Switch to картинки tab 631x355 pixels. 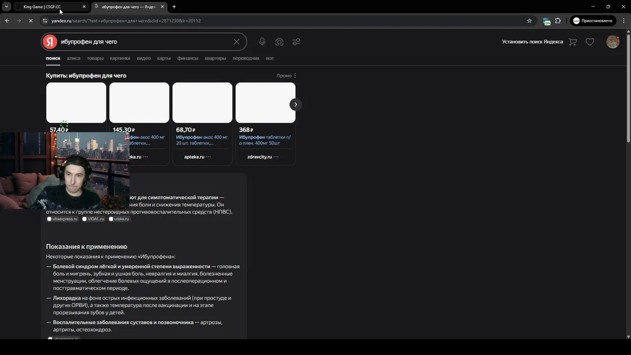tap(120, 58)
